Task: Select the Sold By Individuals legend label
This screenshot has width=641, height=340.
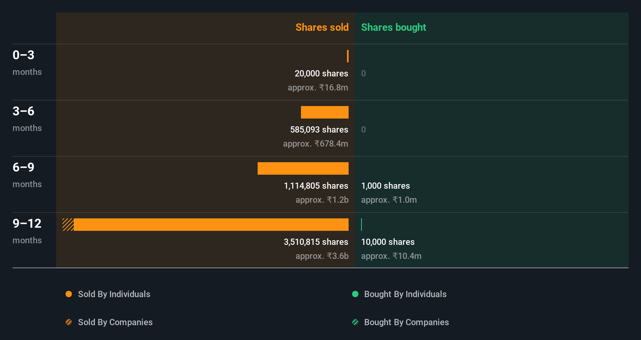Action: (x=114, y=294)
